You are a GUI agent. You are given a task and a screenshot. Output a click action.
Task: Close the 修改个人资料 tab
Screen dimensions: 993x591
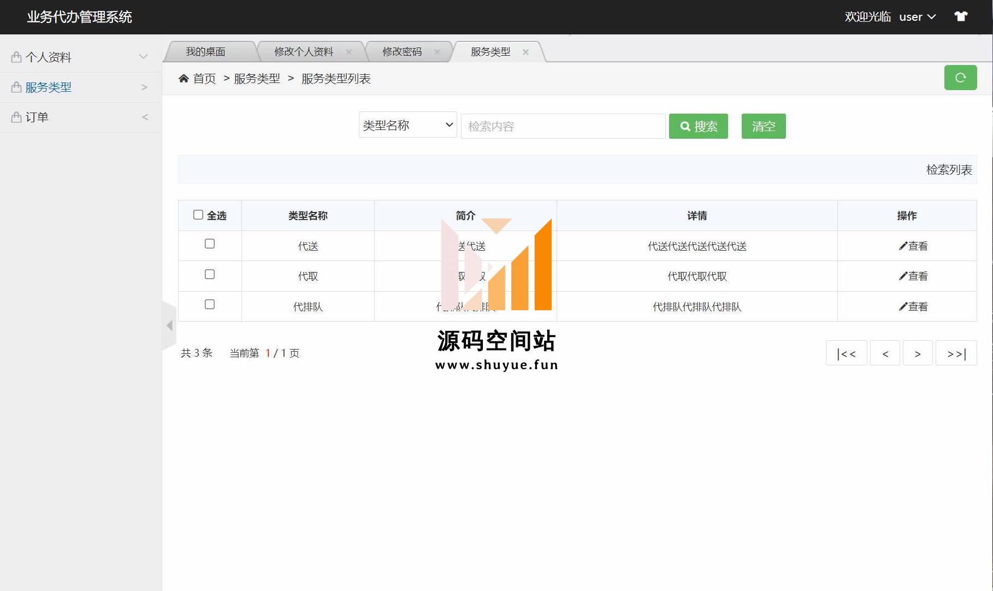pos(348,52)
